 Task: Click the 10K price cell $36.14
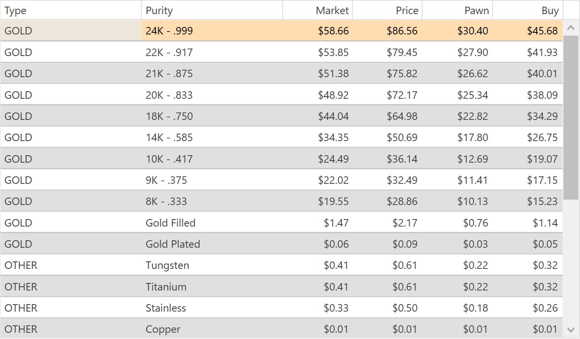402,159
